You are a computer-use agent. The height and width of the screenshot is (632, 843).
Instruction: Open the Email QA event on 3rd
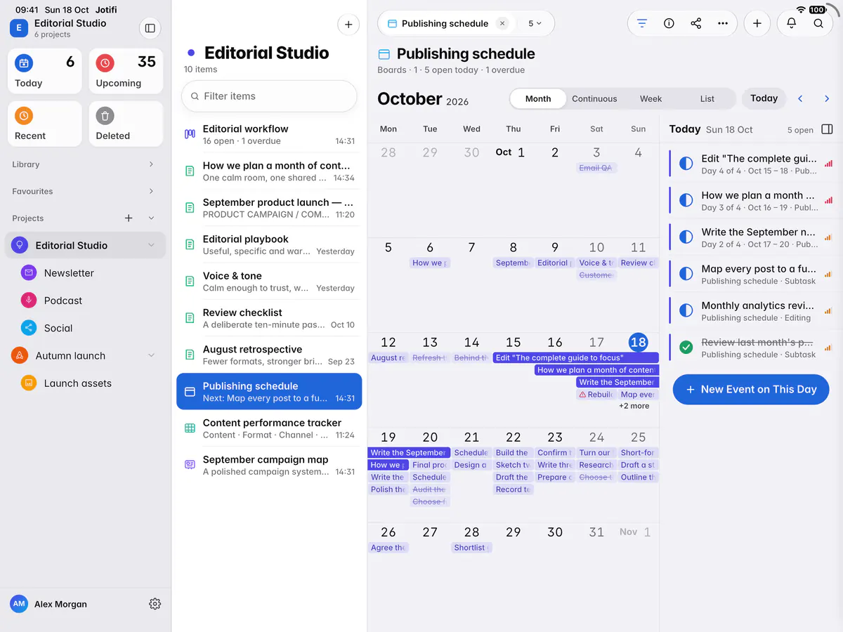coord(596,168)
